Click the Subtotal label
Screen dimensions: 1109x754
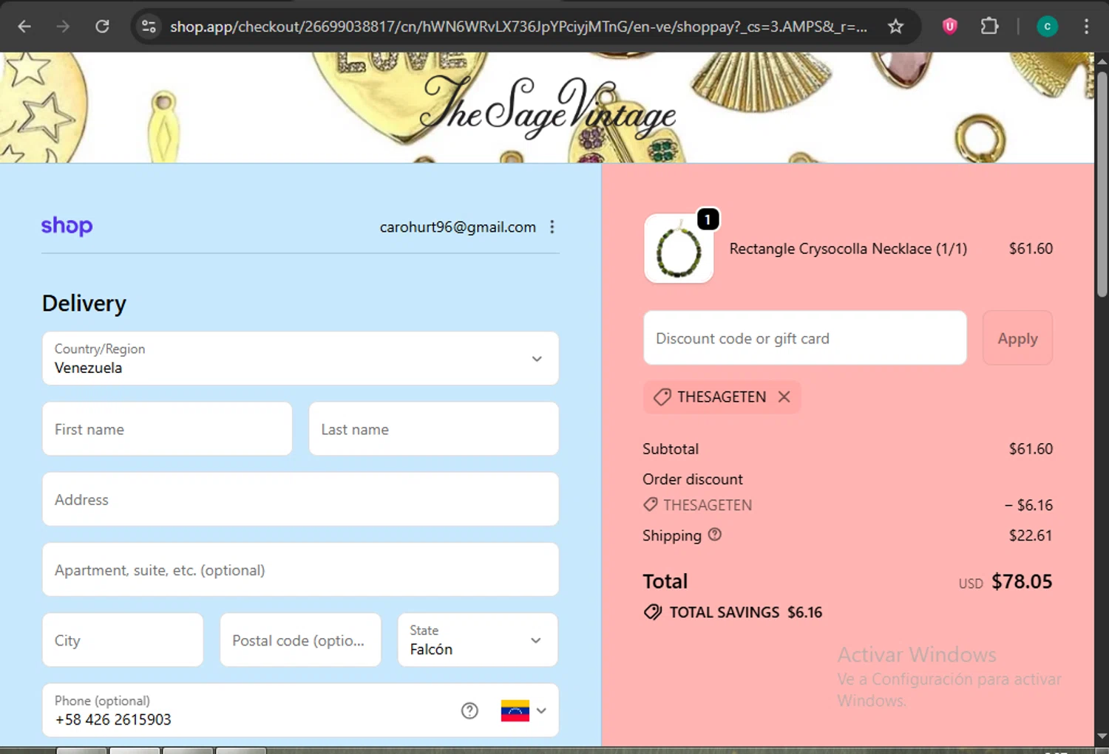pos(670,448)
